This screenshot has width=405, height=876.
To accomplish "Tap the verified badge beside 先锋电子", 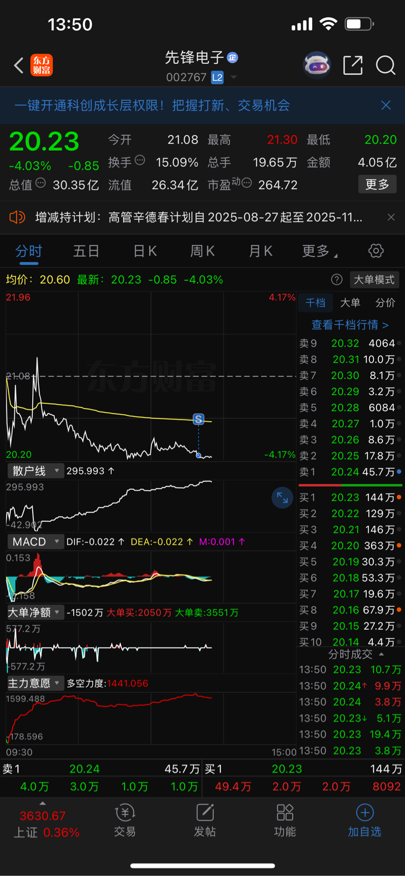I will [x=233, y=57].
